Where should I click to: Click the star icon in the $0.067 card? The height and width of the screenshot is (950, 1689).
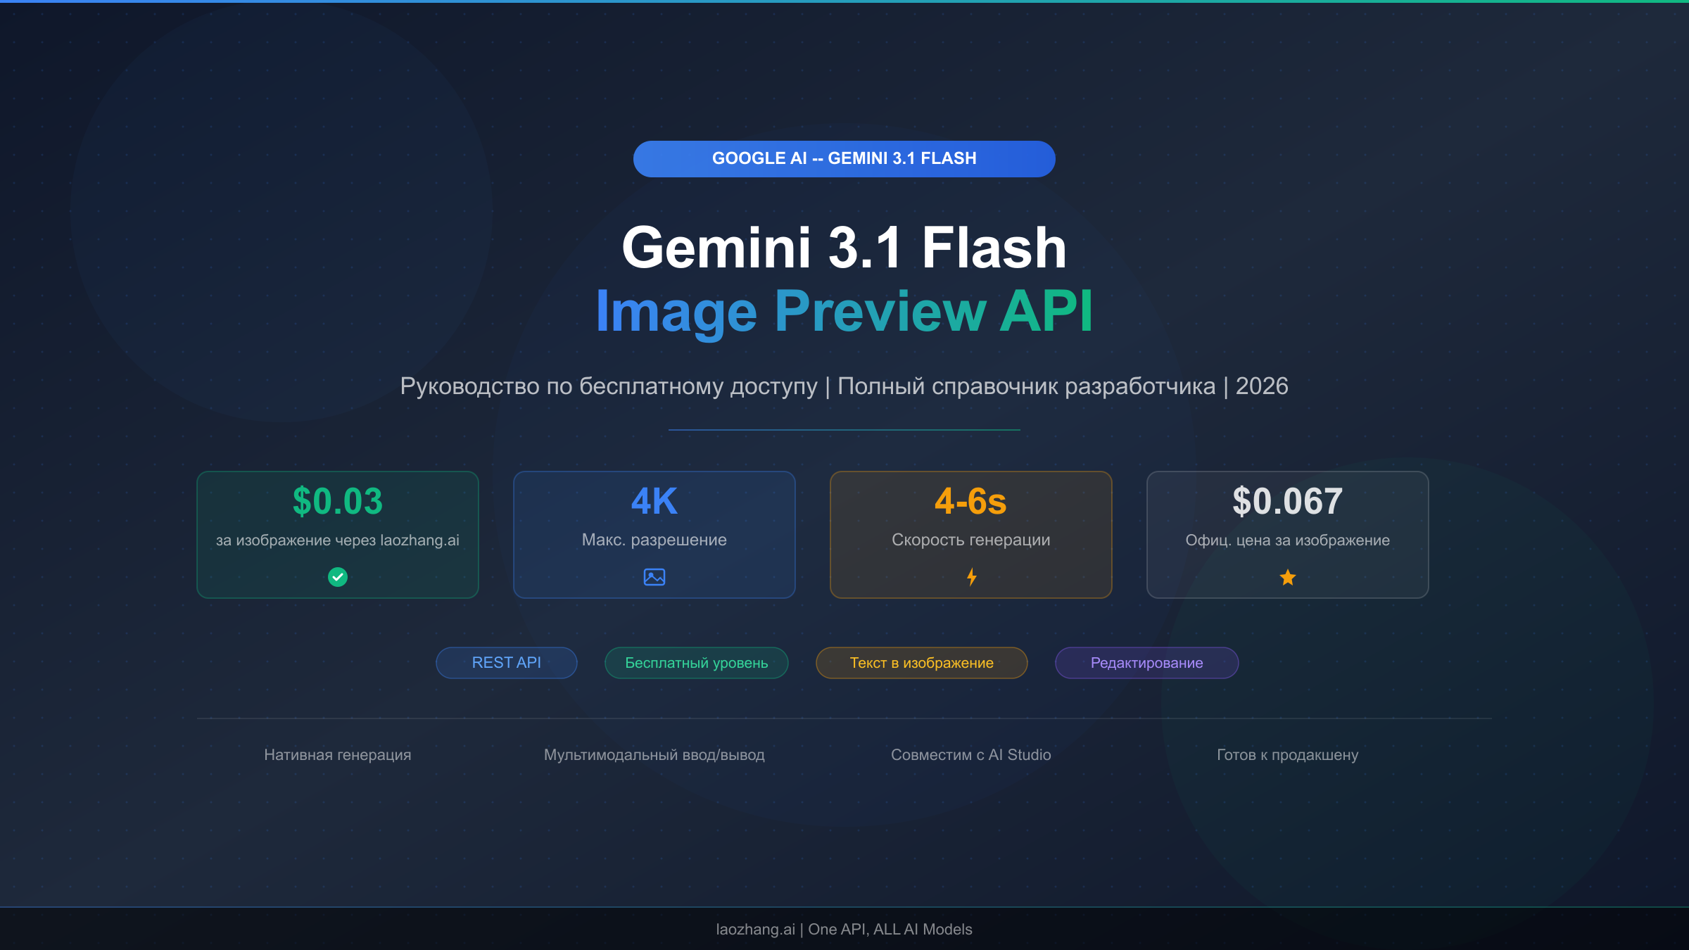tap(1287, 577)
